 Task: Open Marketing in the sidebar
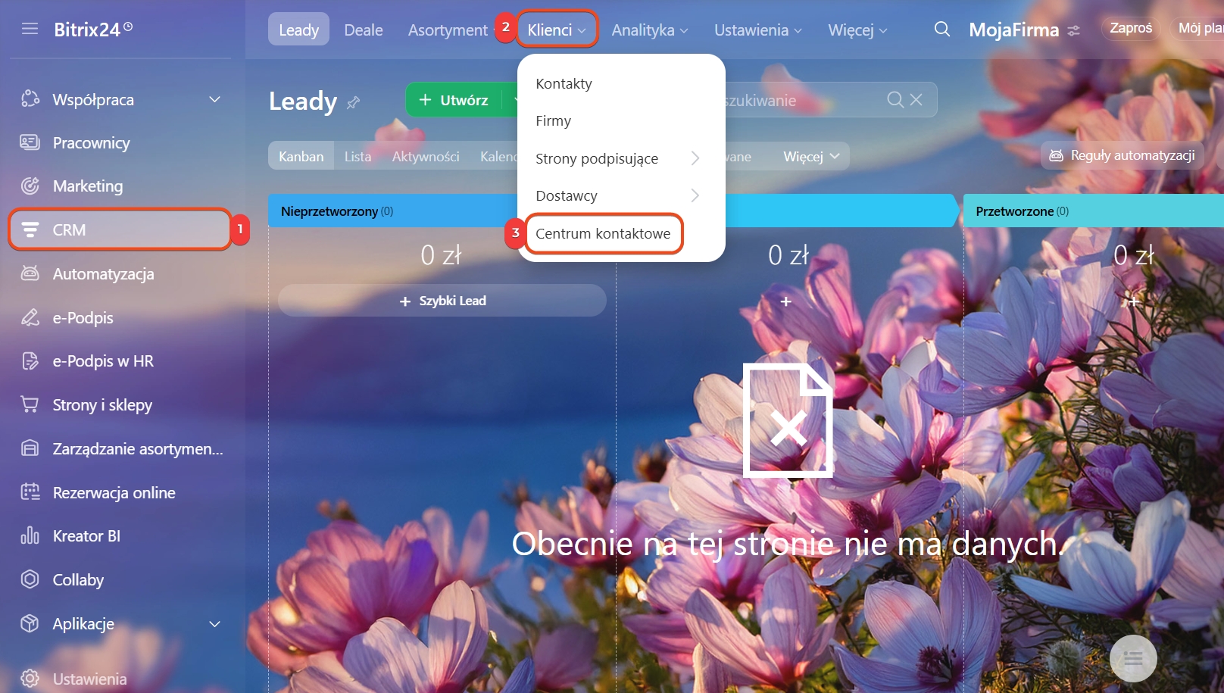click(x=88, y=186)
